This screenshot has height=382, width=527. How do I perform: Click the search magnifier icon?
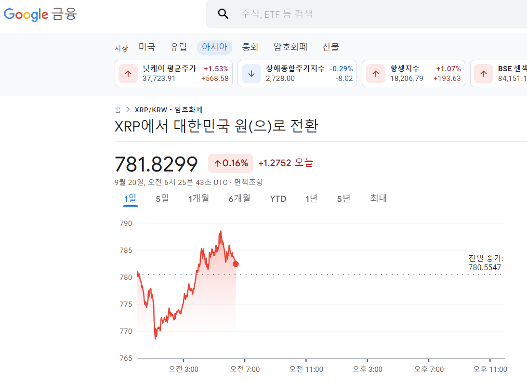coord(223,14)
